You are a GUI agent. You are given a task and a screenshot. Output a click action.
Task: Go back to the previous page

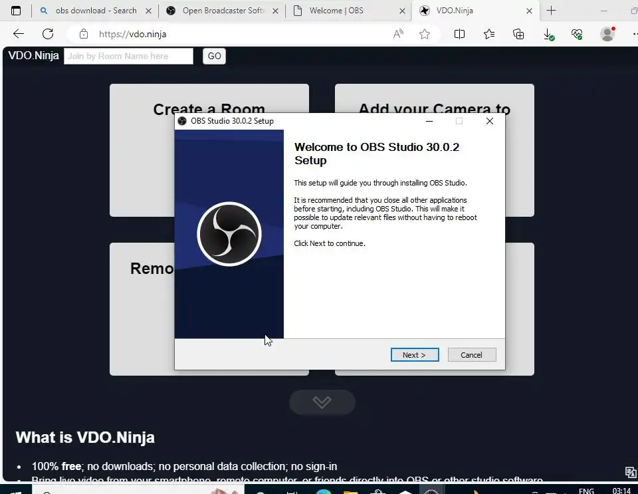[19, 34]
